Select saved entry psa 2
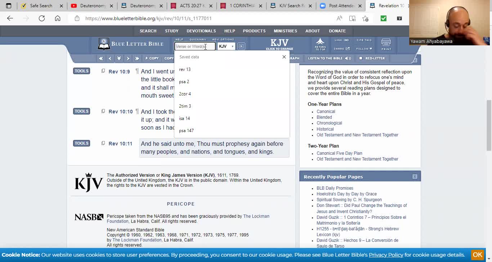 (232, 82)
